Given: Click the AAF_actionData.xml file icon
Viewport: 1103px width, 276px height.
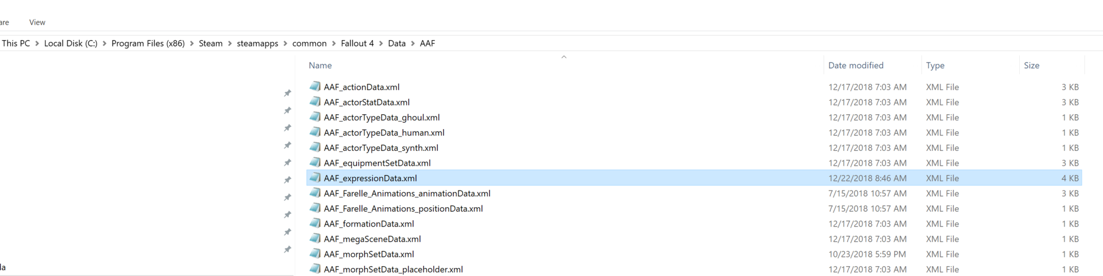Looking at the screenshot, I should pos(315,87).
